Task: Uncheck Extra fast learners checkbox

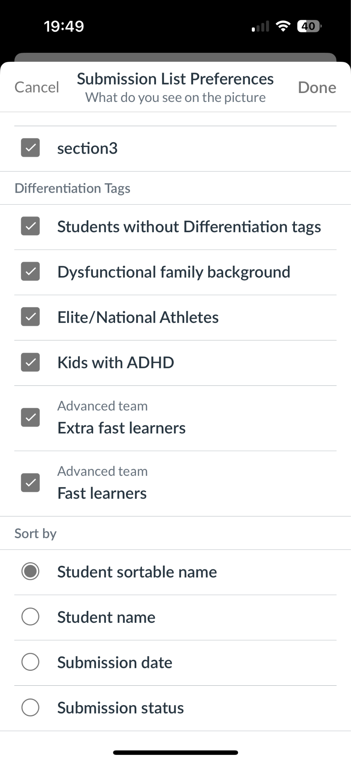Action: coord(30,417)
